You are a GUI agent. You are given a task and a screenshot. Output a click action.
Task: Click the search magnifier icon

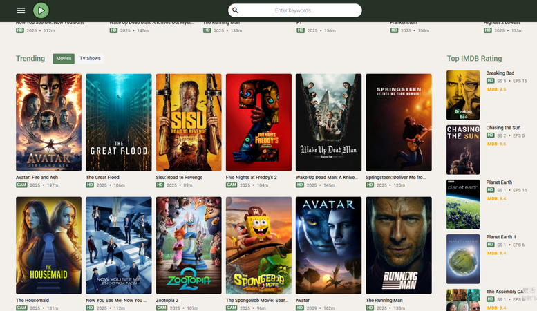235,10
